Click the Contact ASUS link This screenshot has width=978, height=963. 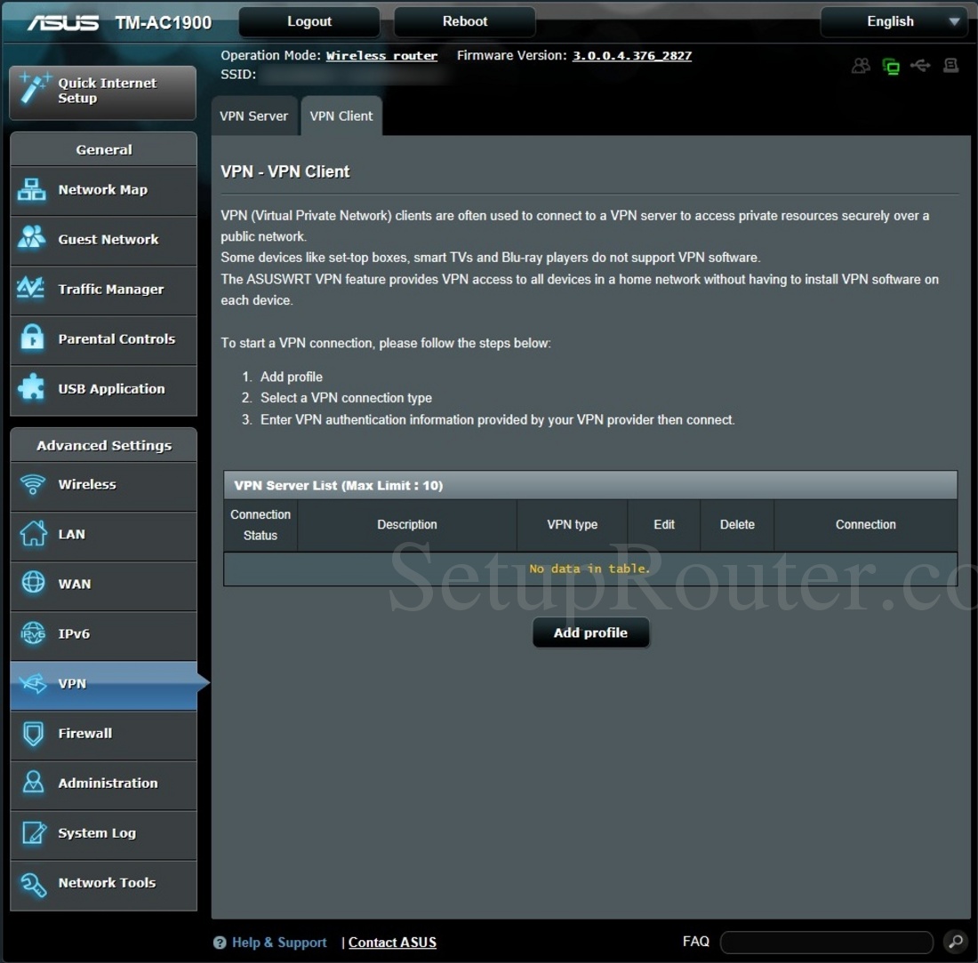pyautogui.click(x=392, y=943)
